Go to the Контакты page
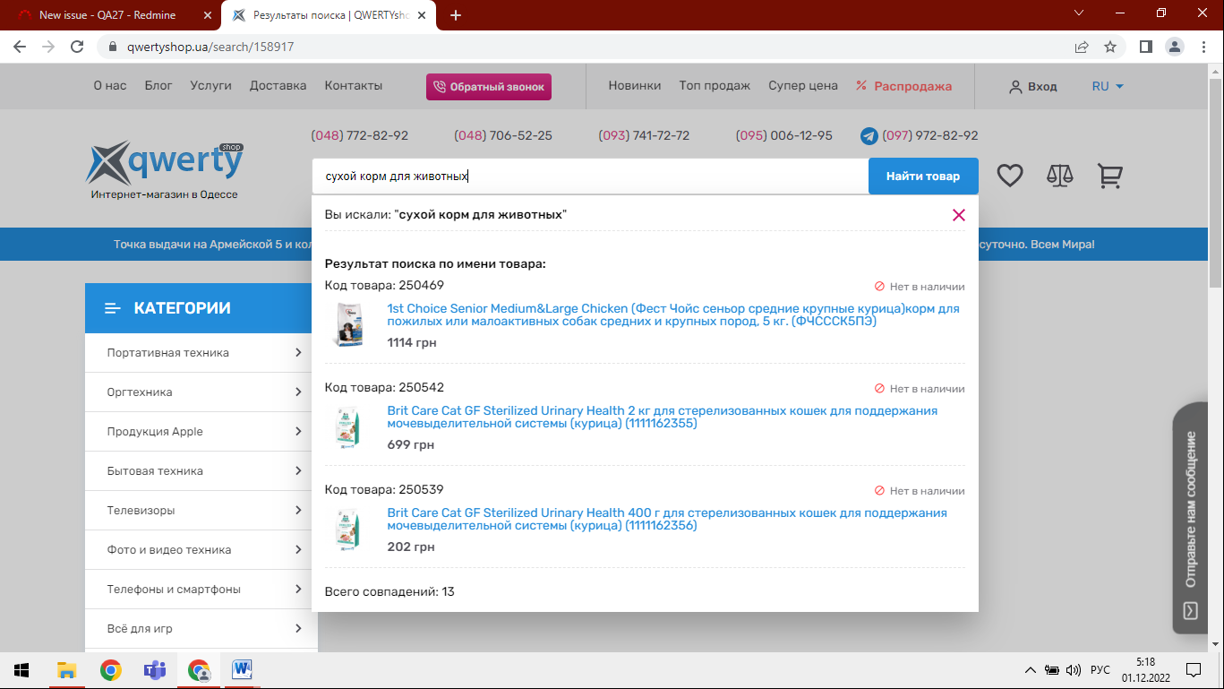1224x689 pixels. [354, 86]
